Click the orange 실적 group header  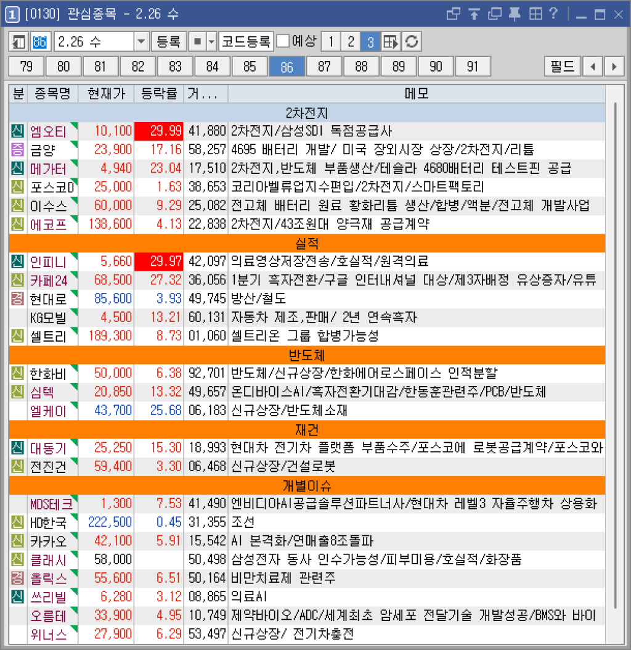pos(307,243)
